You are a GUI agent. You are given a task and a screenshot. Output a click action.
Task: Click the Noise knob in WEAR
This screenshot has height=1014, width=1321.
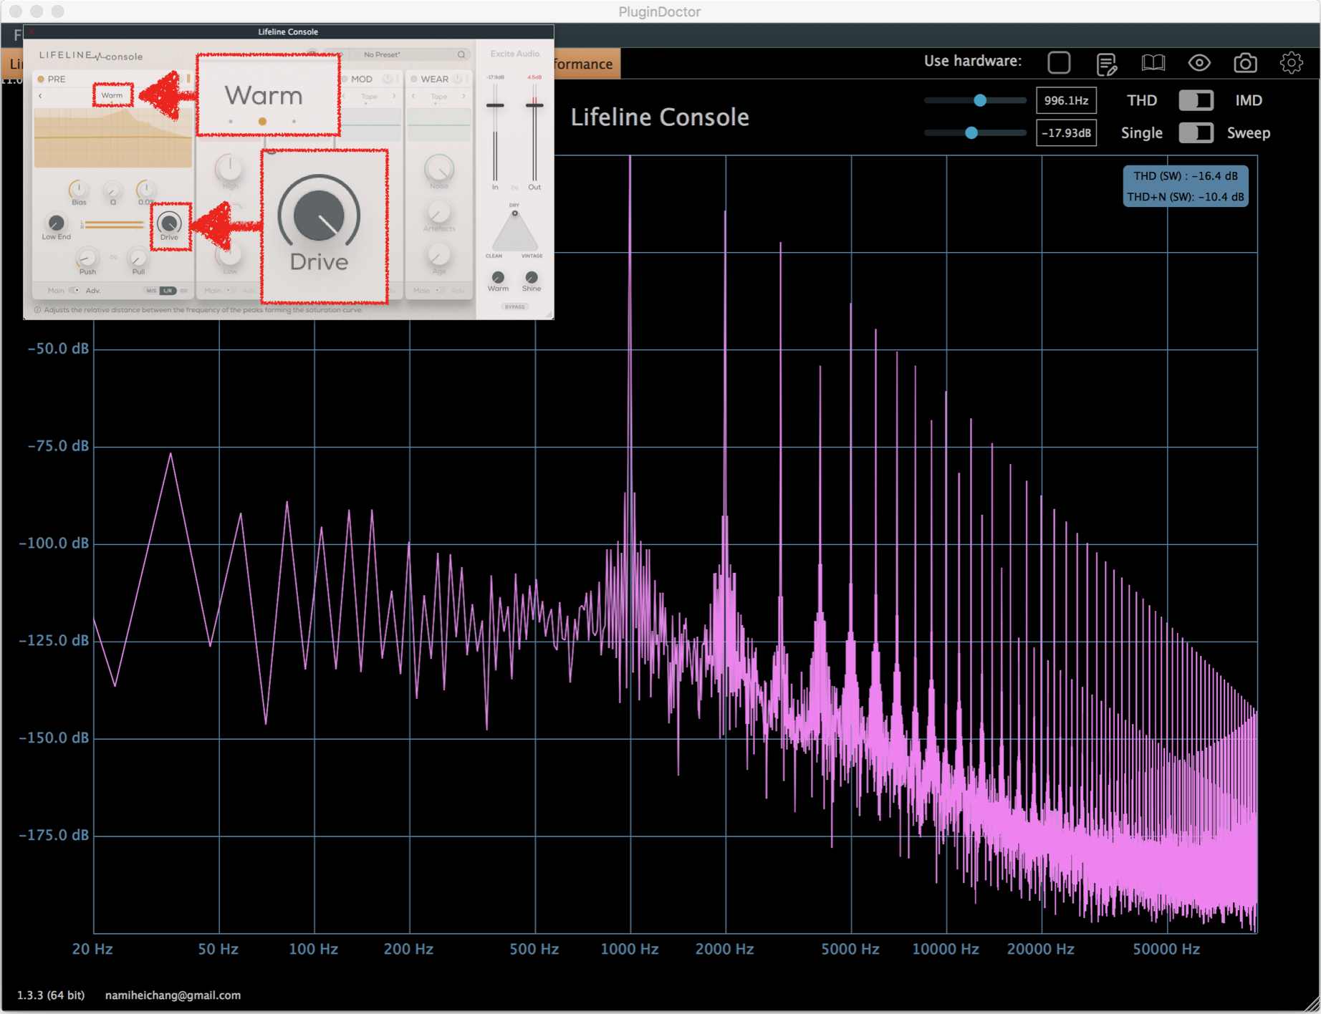438,168
